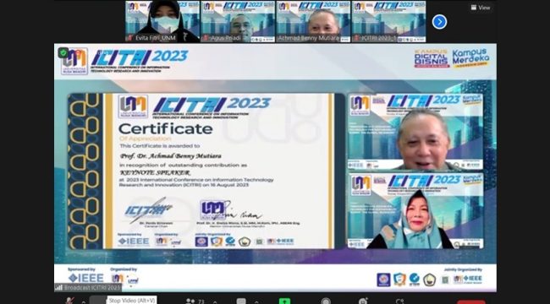The height and width of the screenshot is (304, 550).
Task: Select Agus Priadi video thumbnail
Action: (238, 21)
